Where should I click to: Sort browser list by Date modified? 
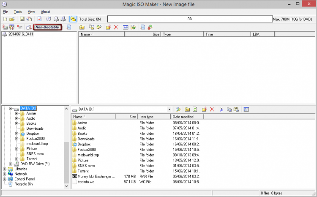pos(187,117)
